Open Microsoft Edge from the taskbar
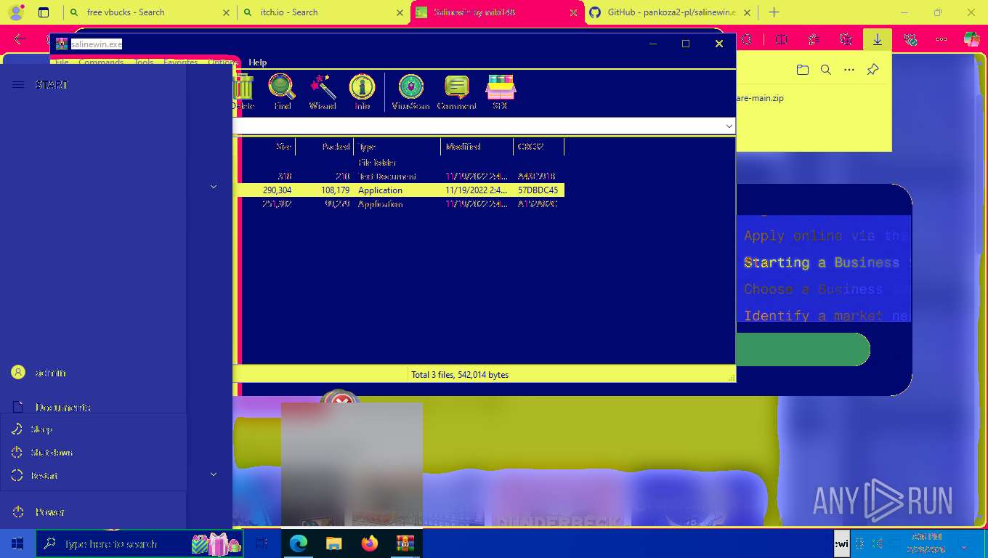The image size is (988, 558). point(298,543)
